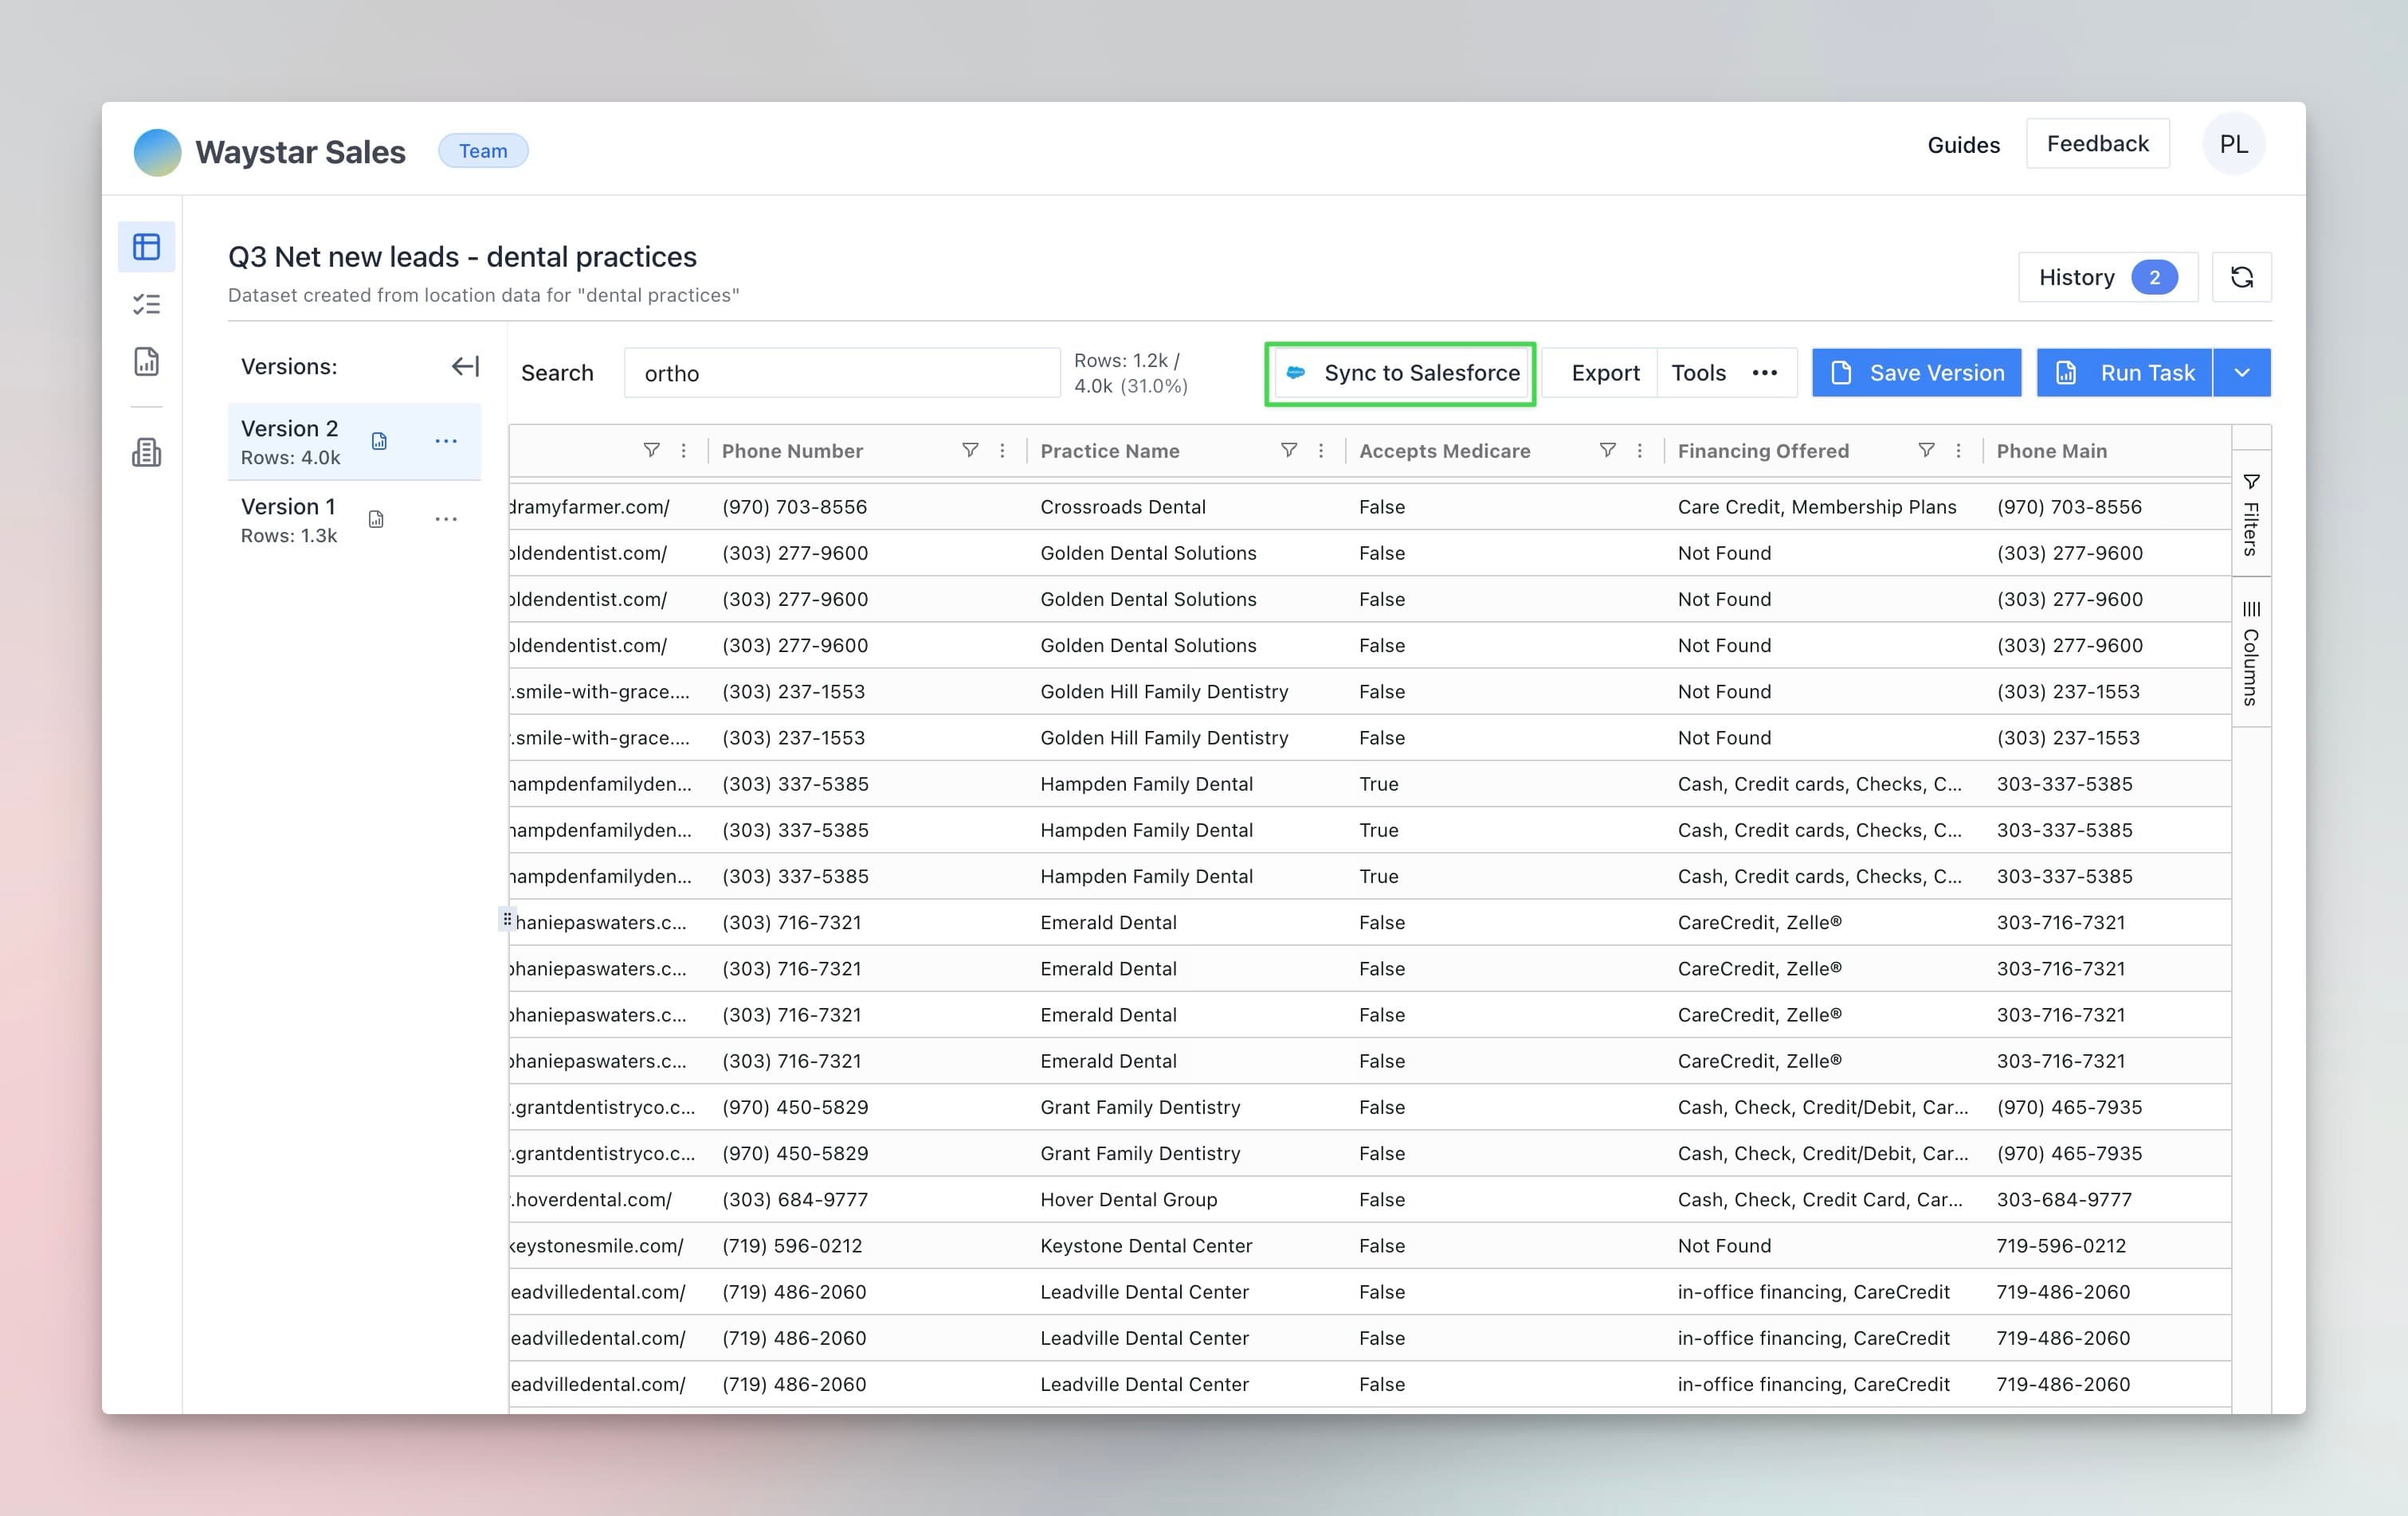This screenshot has height=1516, width=2408.
Task: Open the filter icon on the Accepts Medicare column
Action: point(1606,451)
